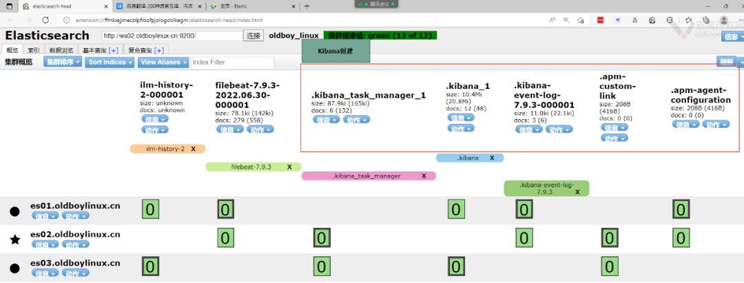Open 动作 dropdown under ilm-history-2-000001
This screenshot has height=283, width=744.
point(155,129)
